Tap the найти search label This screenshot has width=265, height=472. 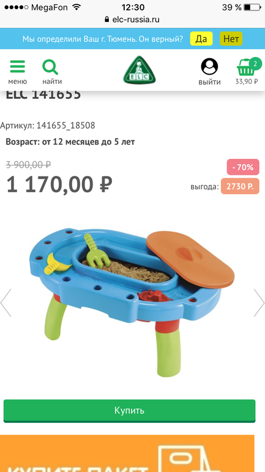(x=52, y=82)
